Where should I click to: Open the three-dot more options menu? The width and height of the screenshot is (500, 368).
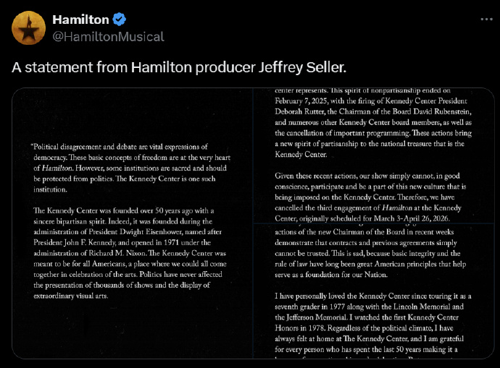486,20
